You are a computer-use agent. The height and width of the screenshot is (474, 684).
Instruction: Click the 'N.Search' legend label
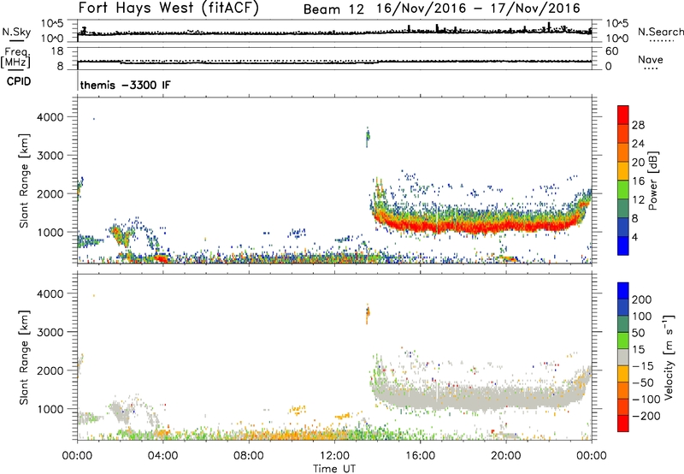[660, 32]
